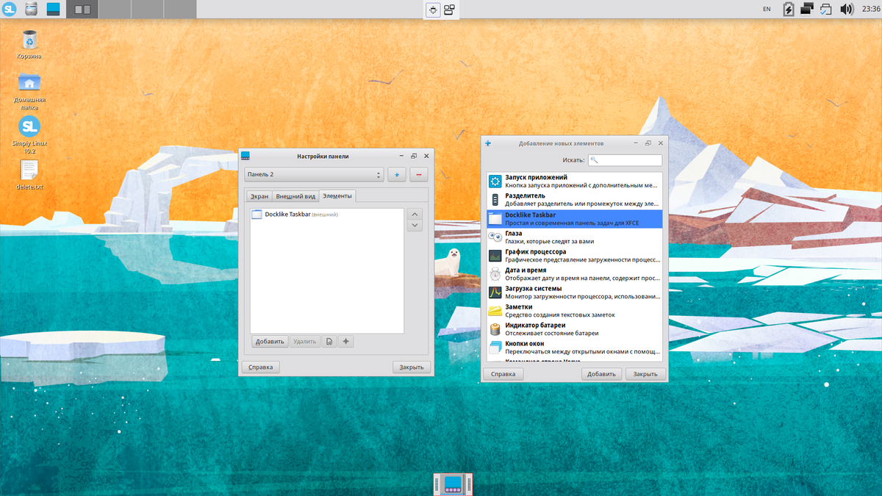Click Добавить in panel settings window

click(x=270, y=342)
